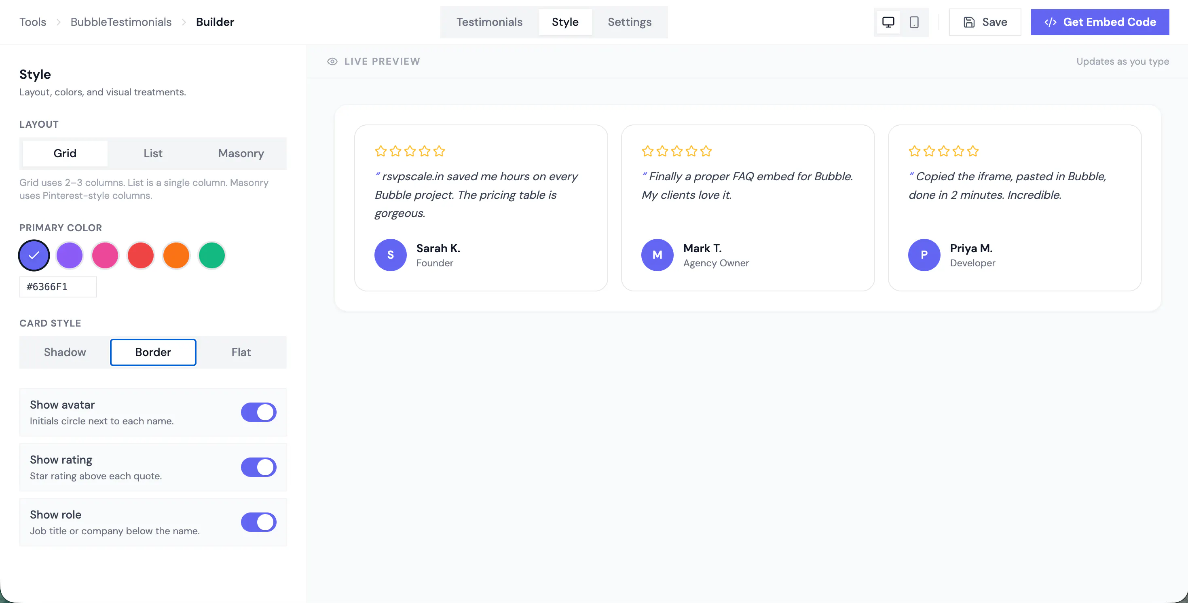1188x603 pixels.
Task: Click 'Updates as you type' text
Action: 1122,61
